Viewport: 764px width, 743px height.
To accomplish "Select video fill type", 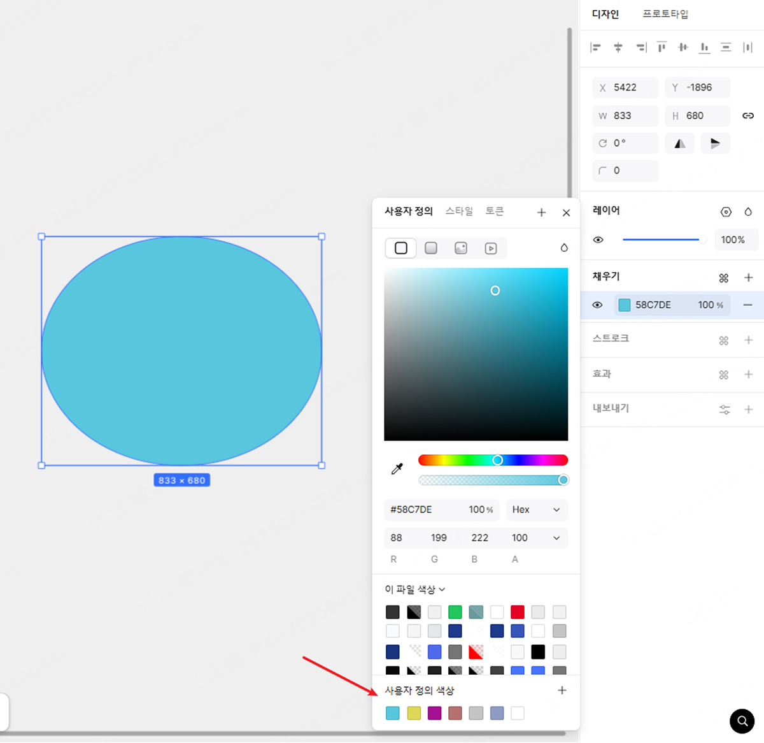I will click(491, 248).
